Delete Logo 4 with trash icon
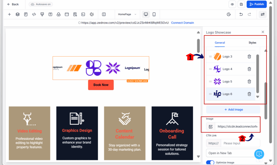This screenshot has height=165, width=277. coord(249,69)
